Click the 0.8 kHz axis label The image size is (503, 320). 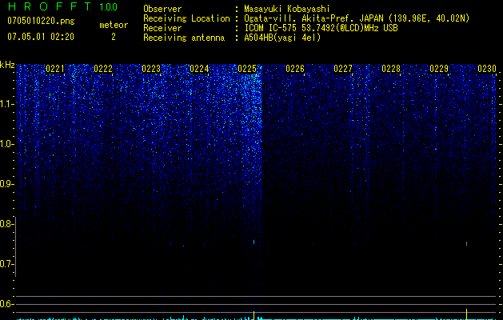6,224
